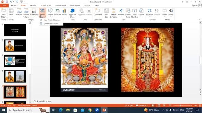Switch to the HOME tab

(14, 6)
